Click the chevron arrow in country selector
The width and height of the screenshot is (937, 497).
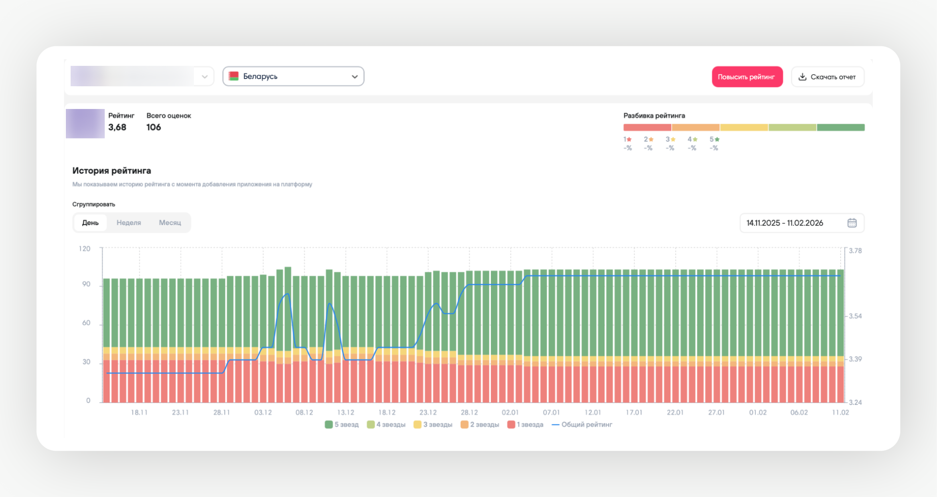click(354, 77)
